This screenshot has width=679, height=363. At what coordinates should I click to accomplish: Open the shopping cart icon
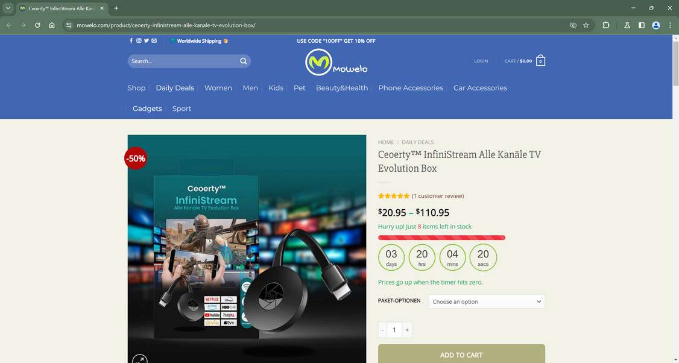pyautogui.click(x=540, y=60)
